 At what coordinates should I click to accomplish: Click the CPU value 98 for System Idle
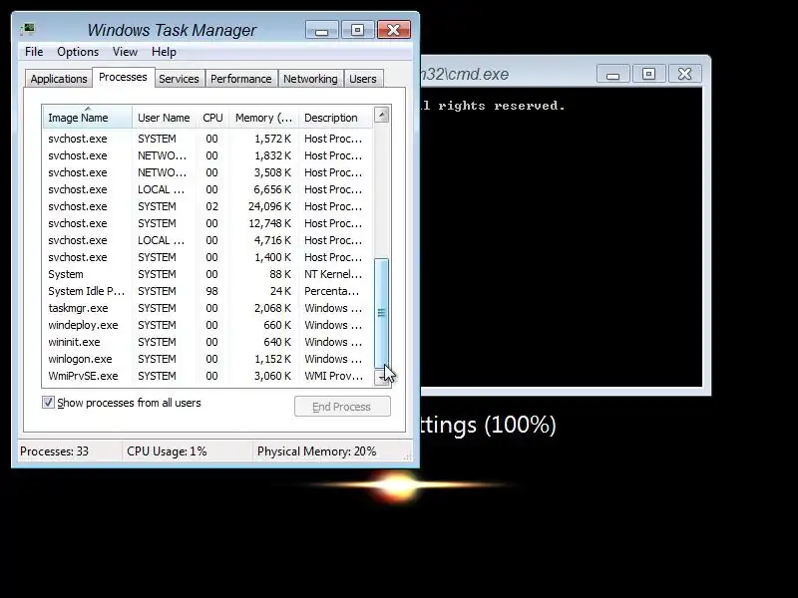click(x=211, y=291)
